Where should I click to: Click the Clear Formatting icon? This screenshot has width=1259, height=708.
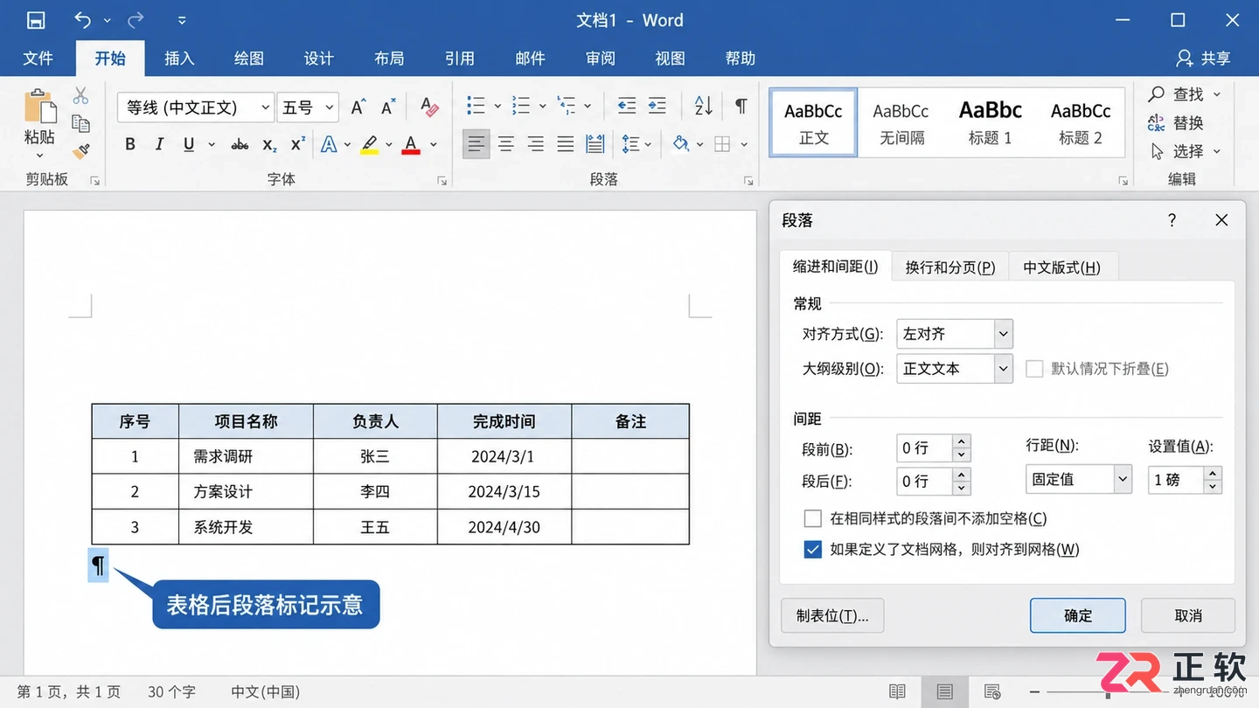429,107
